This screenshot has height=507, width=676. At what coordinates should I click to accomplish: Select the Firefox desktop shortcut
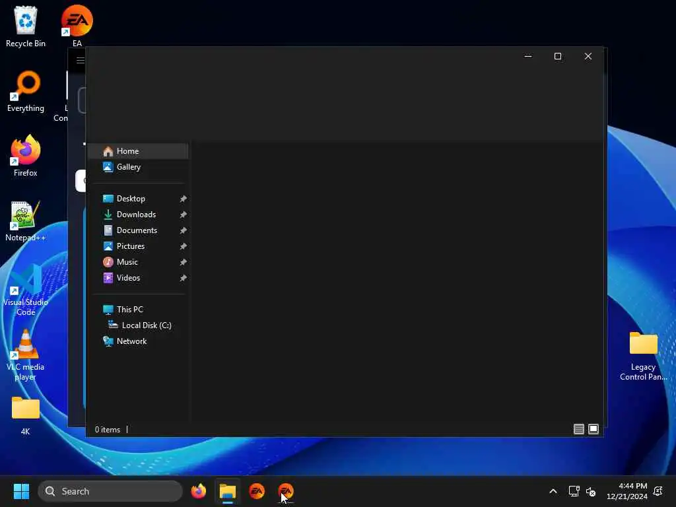[26, 156]
